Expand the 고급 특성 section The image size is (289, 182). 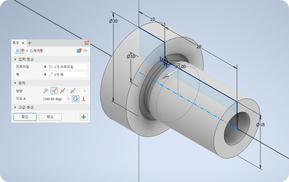[x=15, y=107]
